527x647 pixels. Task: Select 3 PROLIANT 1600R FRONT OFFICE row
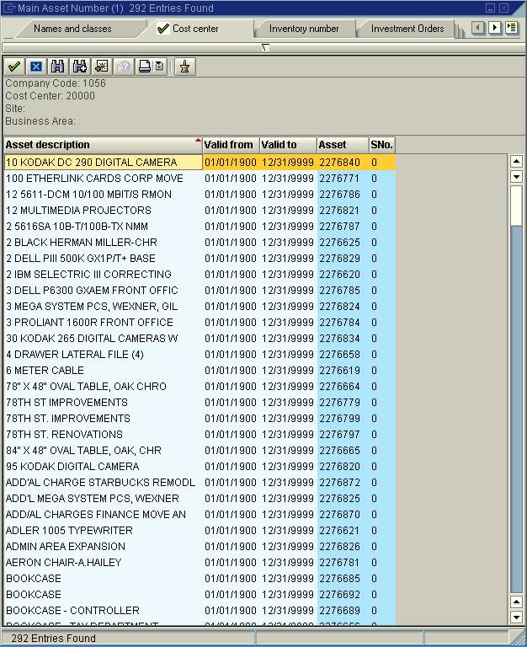(x=200, y=323)
